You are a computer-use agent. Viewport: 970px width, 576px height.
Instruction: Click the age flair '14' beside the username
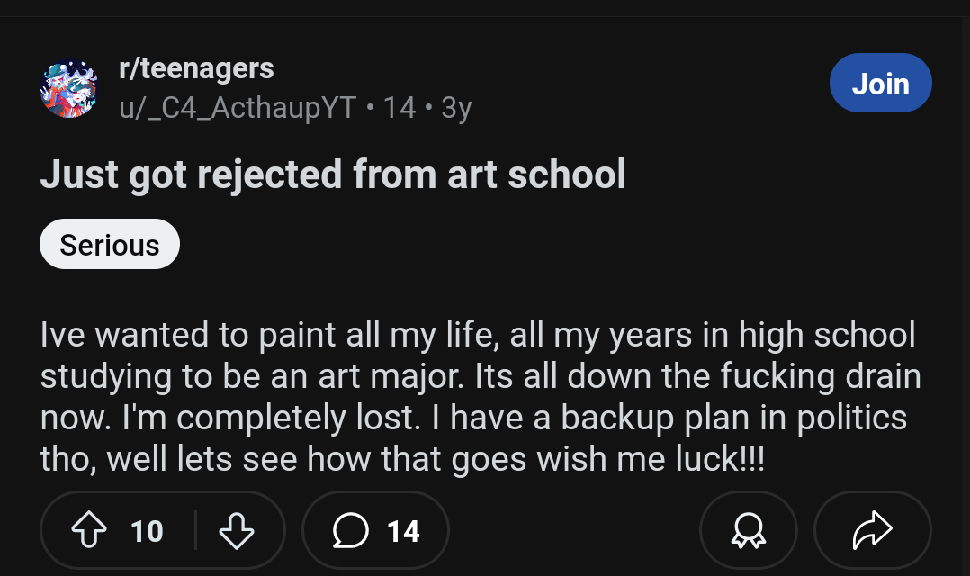[400, 108]
